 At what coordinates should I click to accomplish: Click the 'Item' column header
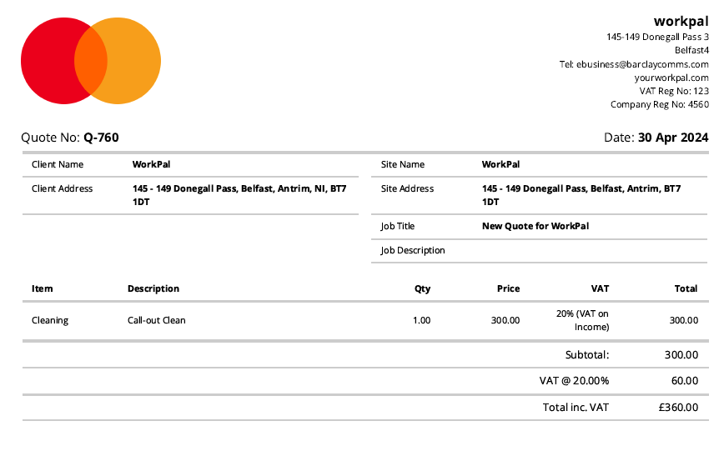point(42,288)
